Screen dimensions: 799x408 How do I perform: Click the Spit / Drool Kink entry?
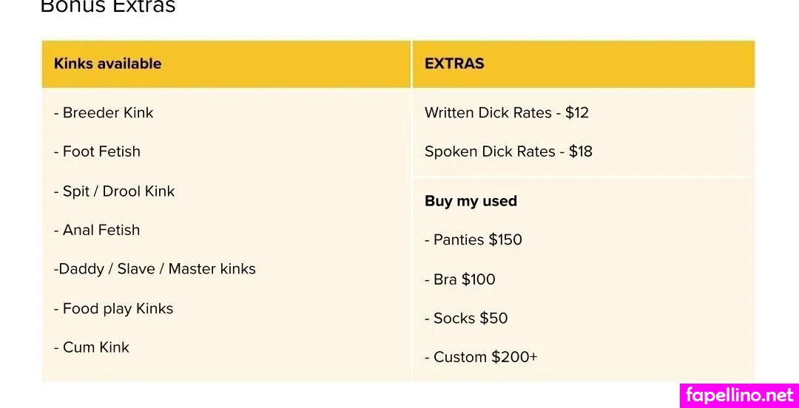tap(114, 191)
